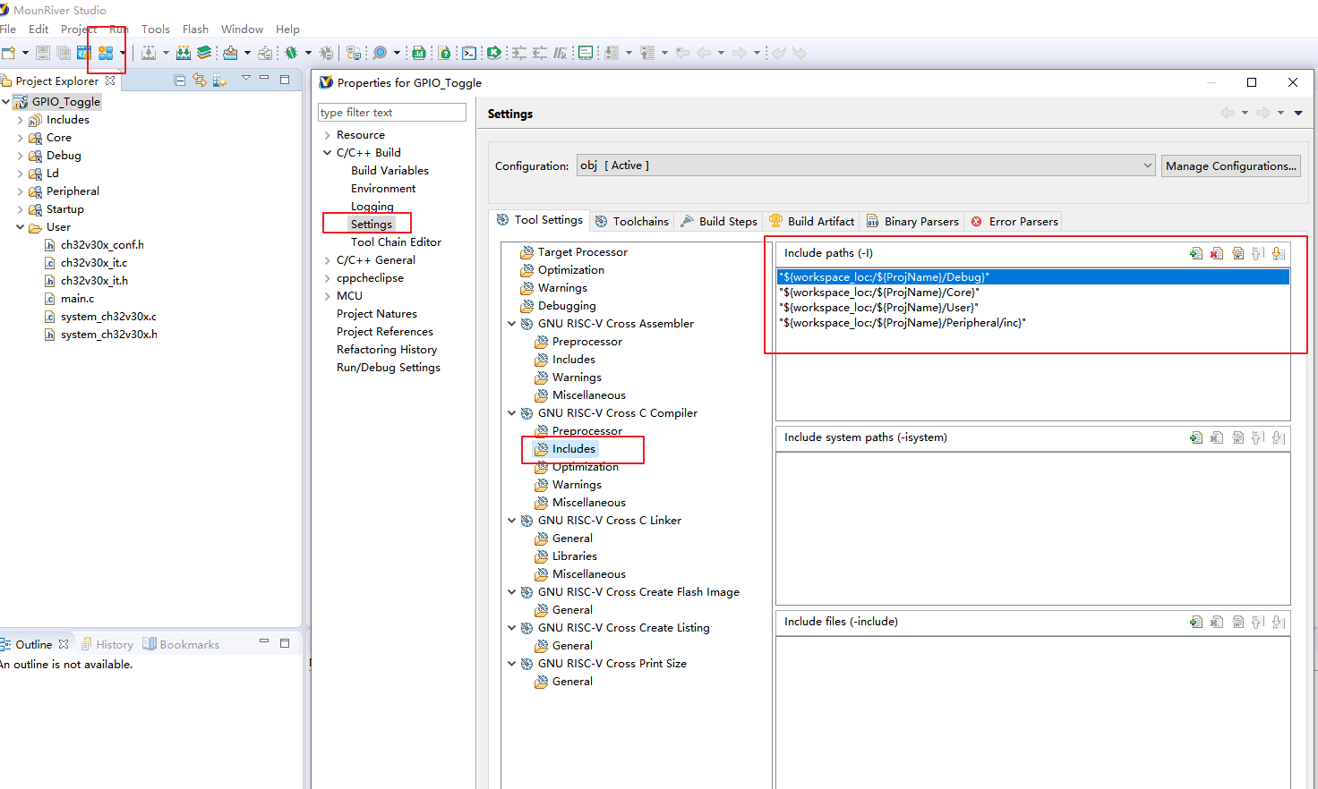Select the ProjName/Core include path entry
Viewport: 1318px width, 789px height.
click(x=1032, y=293)
